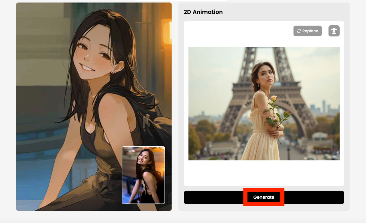Click the trash icon to delete uploaded photo
Image resolution: width=366 pixels, height=223 pixels.
[x=334, y=31]
